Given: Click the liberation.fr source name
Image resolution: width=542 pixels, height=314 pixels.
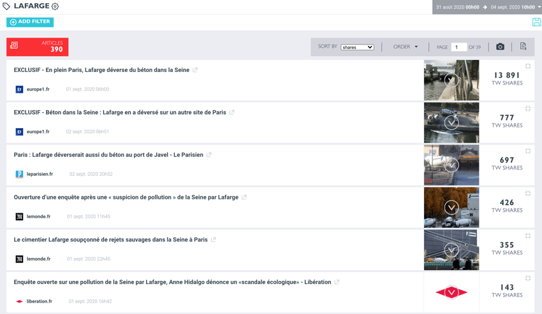Looking at the screenshot, I should click(x=40, y=301).
